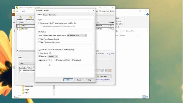The image size is (183, 103).
Task: Click the Help button in Advanced Settings
Action: 89,80
